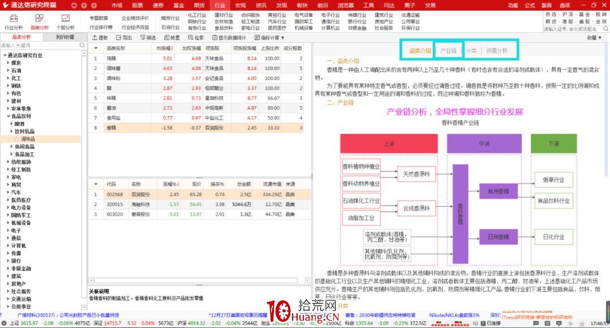610x328 pixels.
Task: Open 食品饮料 industry shortcut in ribbon
Action: click(224, 28)
